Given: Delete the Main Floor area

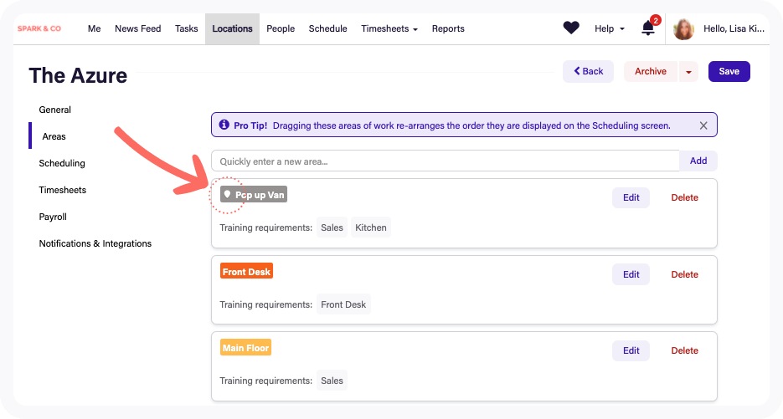Looking at the screenshot, I should [684, 350].
